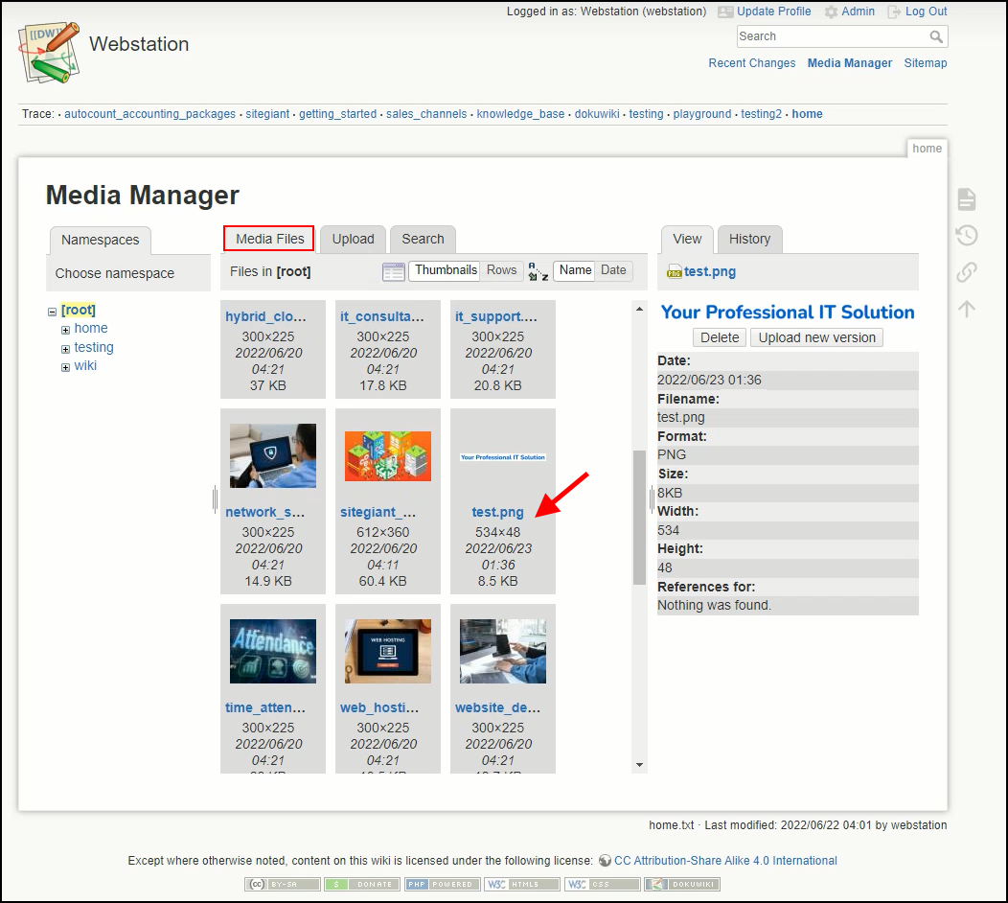The width and height of the screenshot is (1008, 903).
Task: Open the hybrid_clo… file name link
Action: point(265,316)
